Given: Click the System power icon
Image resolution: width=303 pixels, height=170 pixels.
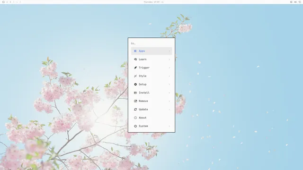Looking at the screenshot, I should pos(135,126).
